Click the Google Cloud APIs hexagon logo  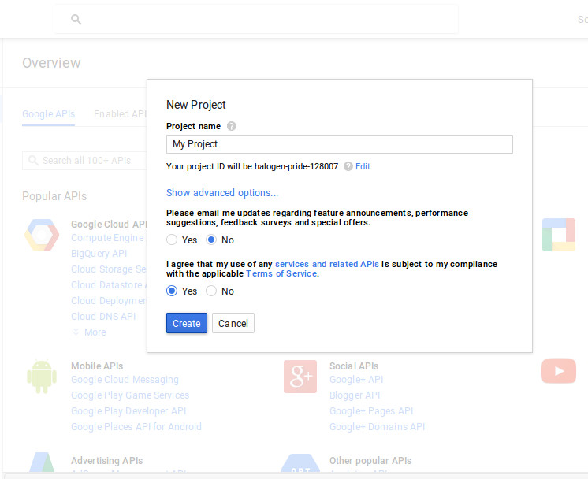pyautogui.click(x=42, y=235)
